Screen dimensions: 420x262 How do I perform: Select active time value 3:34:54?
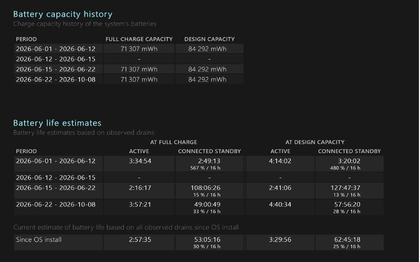(140, 161)
